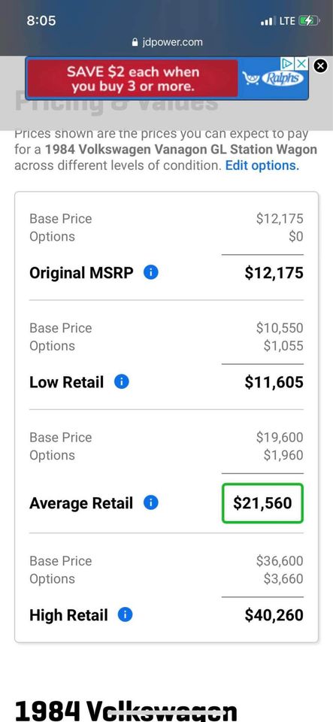Tap the High Retail info icon

[125, 614]
